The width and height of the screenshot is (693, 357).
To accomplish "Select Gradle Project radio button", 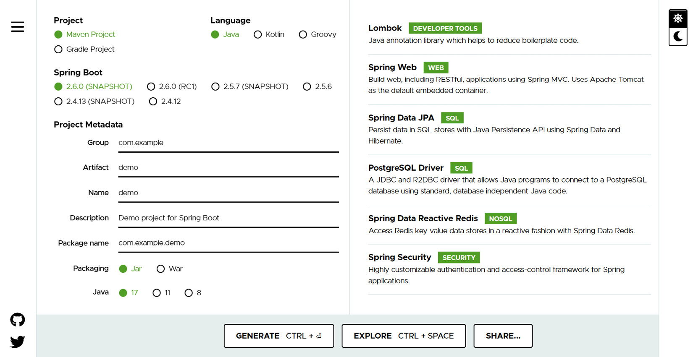I will (84, 49).
